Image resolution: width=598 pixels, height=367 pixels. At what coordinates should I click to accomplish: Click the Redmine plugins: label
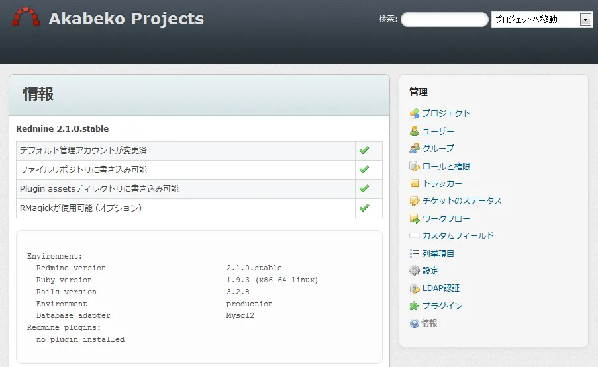coord(64,327)
